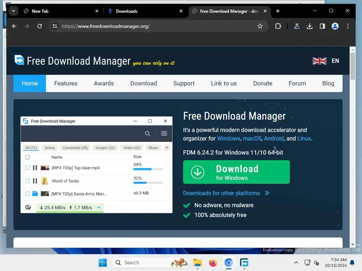
Task: Tick the select-all checkbox next to Name
Action: pos(28,157)
